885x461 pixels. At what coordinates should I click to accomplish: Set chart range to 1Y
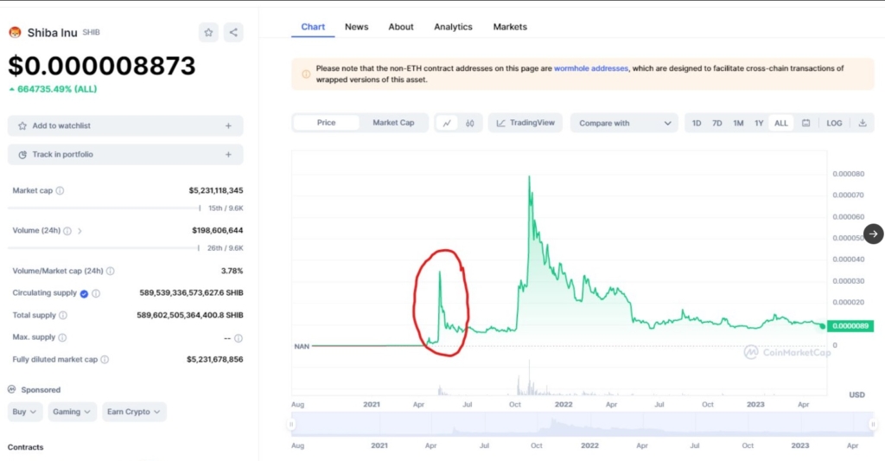(759, 123)
